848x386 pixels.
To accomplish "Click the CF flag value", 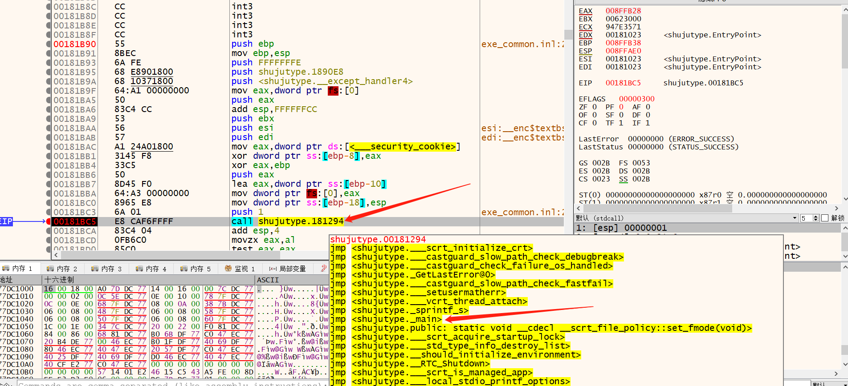I will pyautogui.click(x=594, y=123).
